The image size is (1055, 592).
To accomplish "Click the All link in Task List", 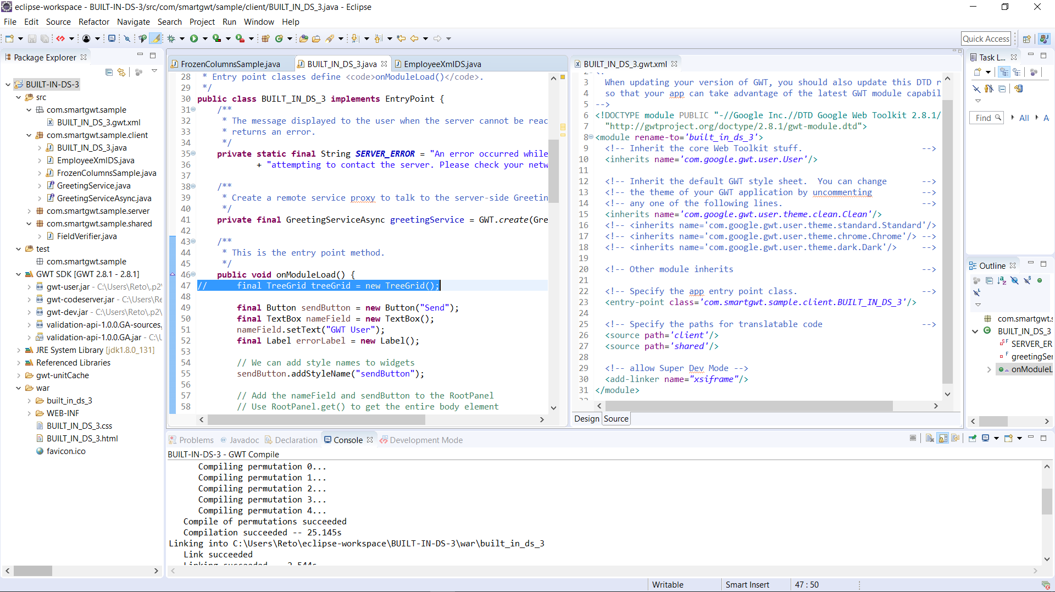I will [1024, 118].
